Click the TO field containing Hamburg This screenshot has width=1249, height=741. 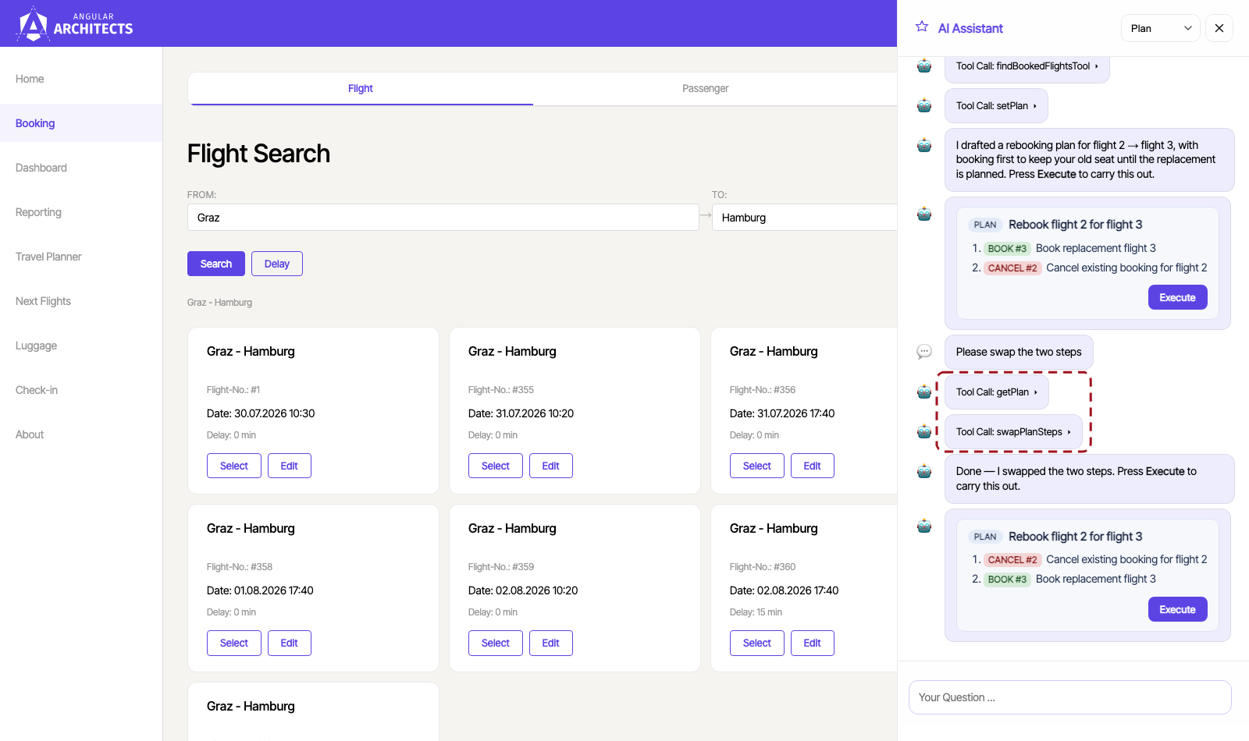click(804, 218)
